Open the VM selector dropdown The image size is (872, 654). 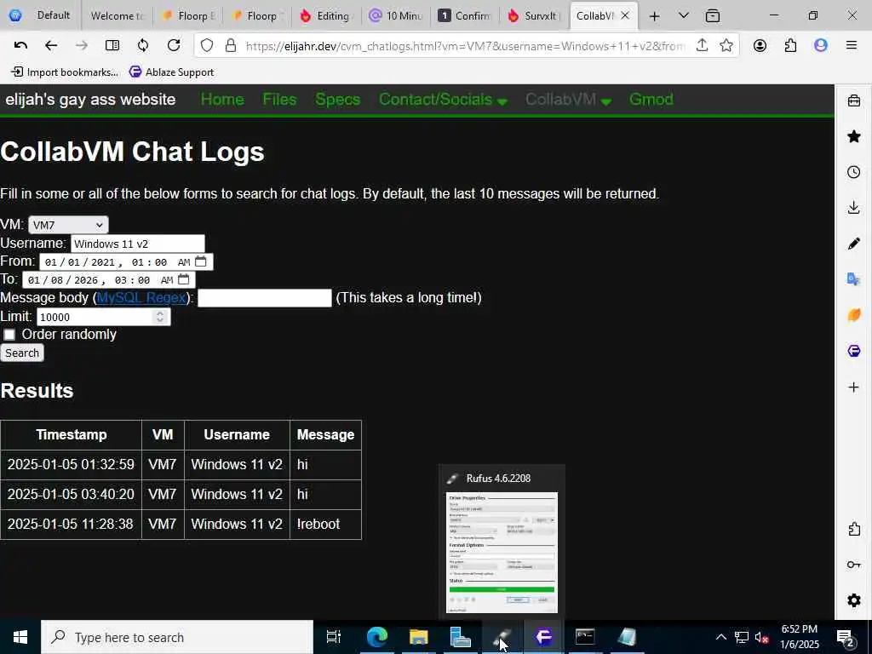tap(68, 225)
